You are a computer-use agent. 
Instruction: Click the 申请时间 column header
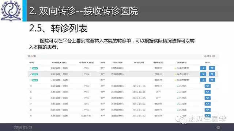click(139, 63)
